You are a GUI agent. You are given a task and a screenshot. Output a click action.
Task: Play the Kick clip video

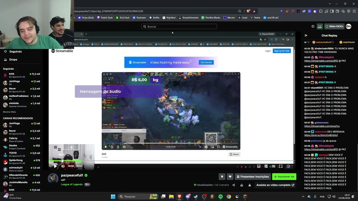(x=55, y=166)
